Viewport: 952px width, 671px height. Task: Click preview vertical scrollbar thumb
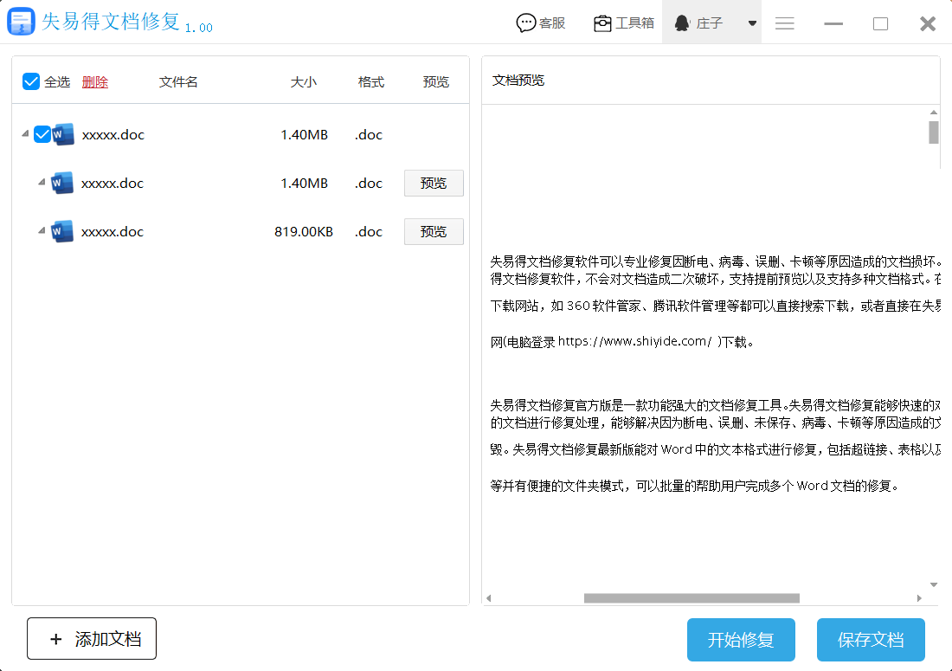pyautogui.click(x=934, y=132)
